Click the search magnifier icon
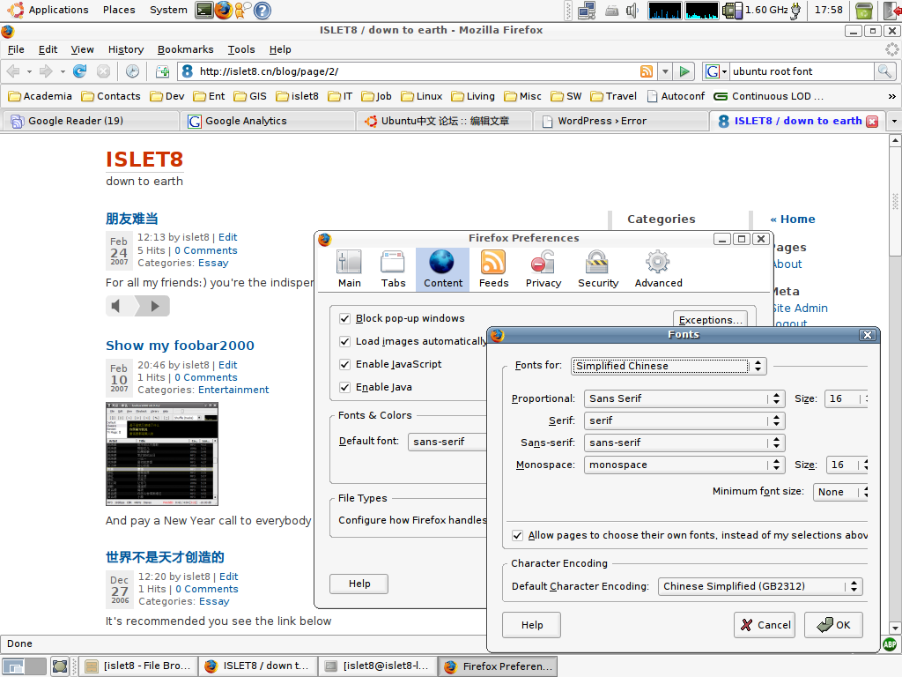 coord(884,71)
